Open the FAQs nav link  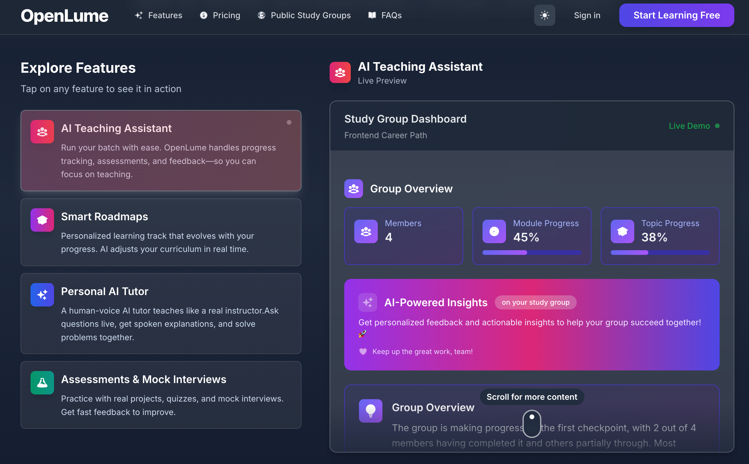385,15
